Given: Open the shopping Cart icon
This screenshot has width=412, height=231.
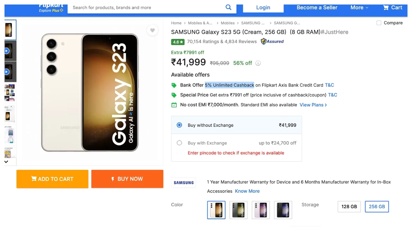Looking at the screenshot, I should coord(386,7).
